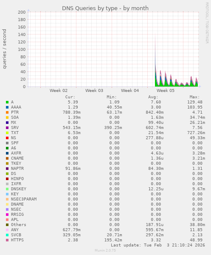Screen dimensions: 211x255
Task: Click the HTTPS max value 48.99
Action: 196,240
